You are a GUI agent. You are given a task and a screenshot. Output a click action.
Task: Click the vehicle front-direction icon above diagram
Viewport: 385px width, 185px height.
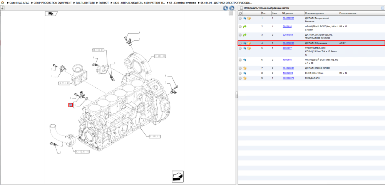tap(51, 14)
